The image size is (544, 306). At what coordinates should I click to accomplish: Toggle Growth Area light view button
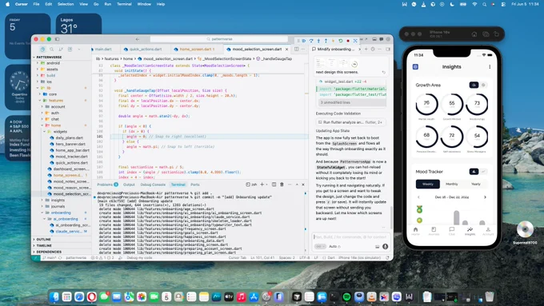[483, 85]
